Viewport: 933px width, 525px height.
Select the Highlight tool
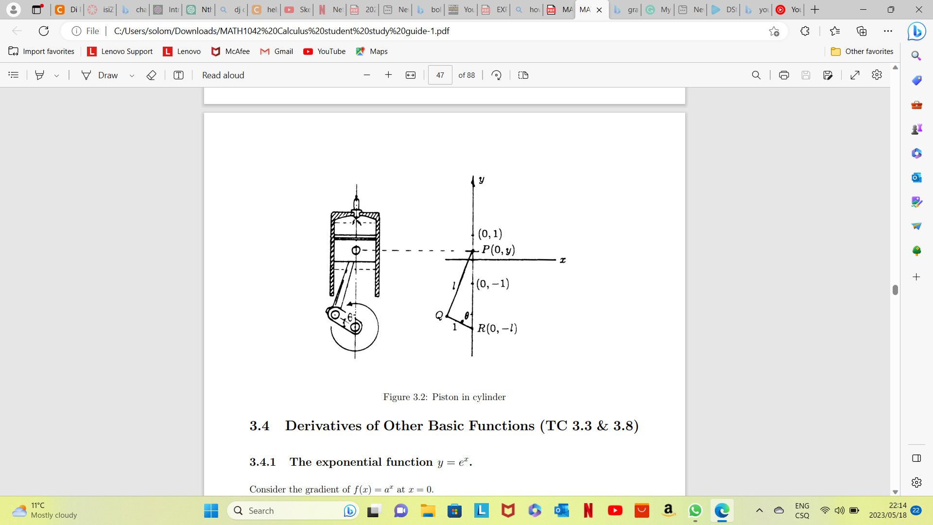click(x=39, y=75)
